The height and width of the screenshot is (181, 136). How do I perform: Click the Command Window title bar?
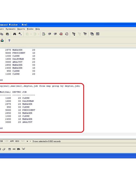[x=68, y=25]
